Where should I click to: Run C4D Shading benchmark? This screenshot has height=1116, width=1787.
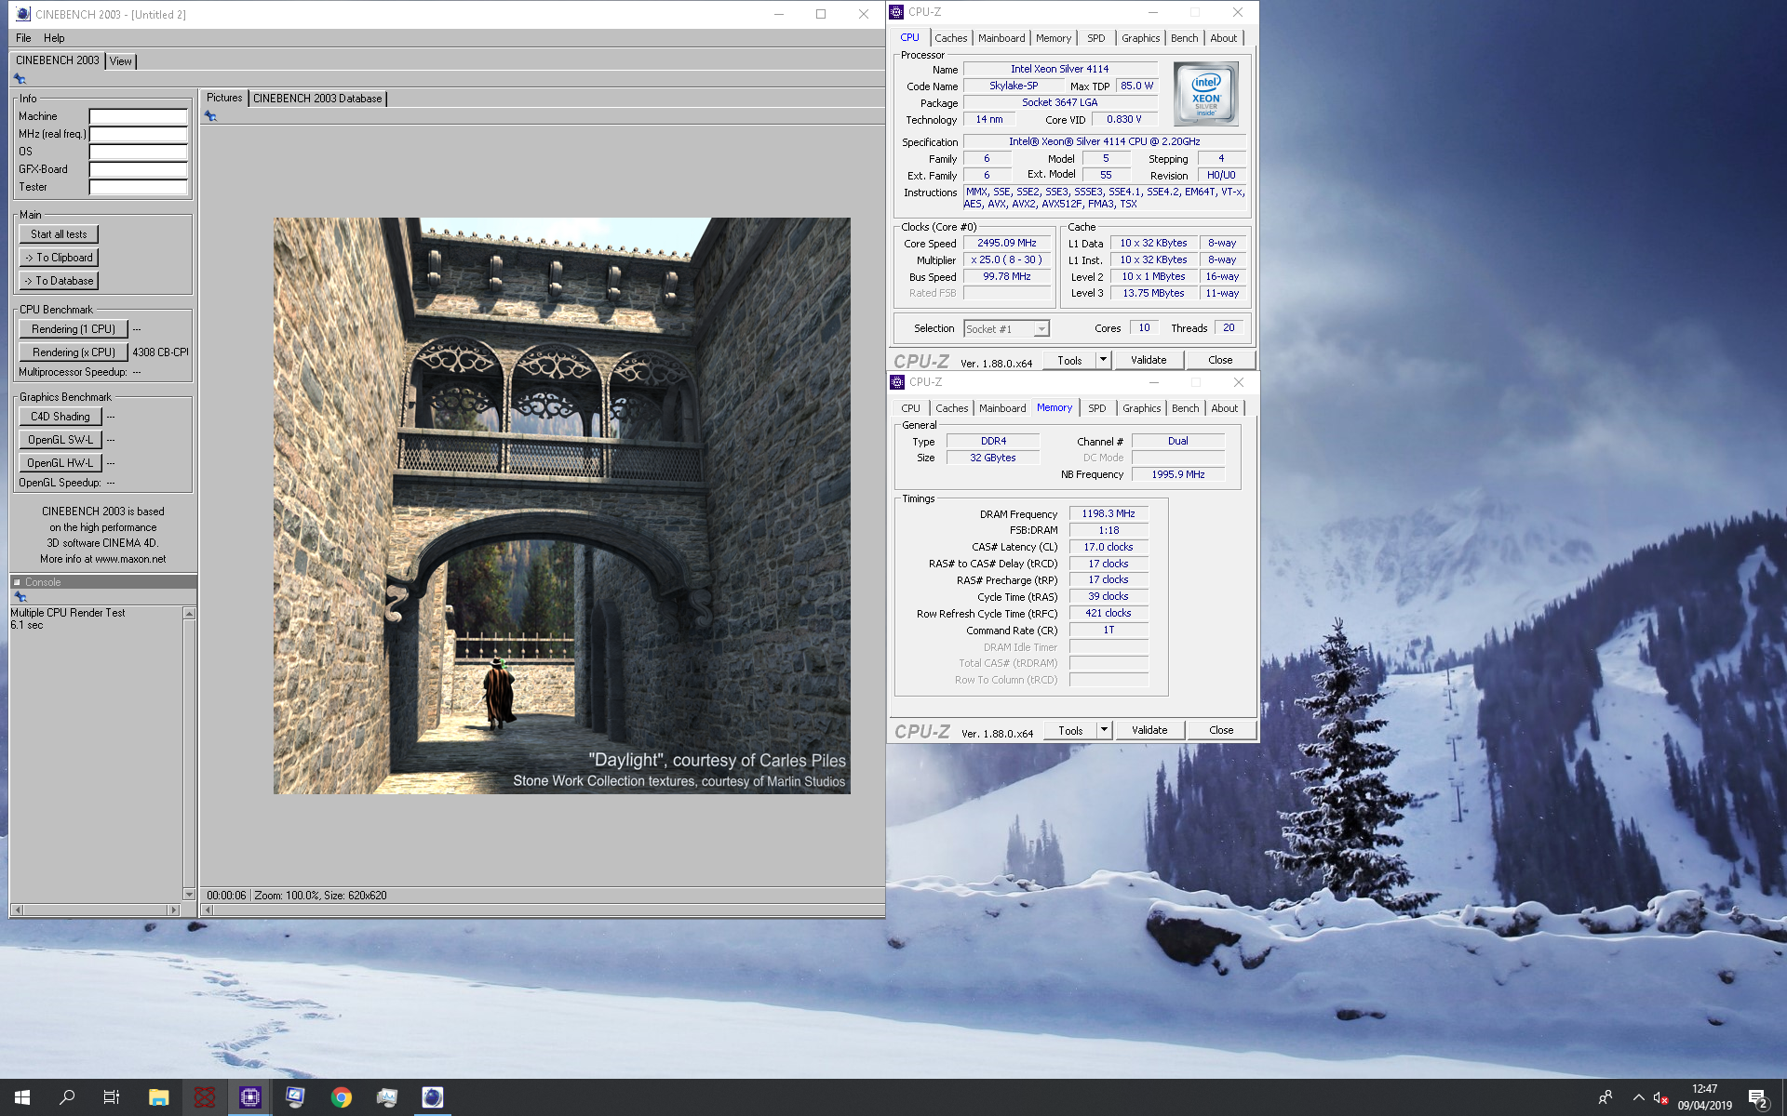[x=60, y=417]
